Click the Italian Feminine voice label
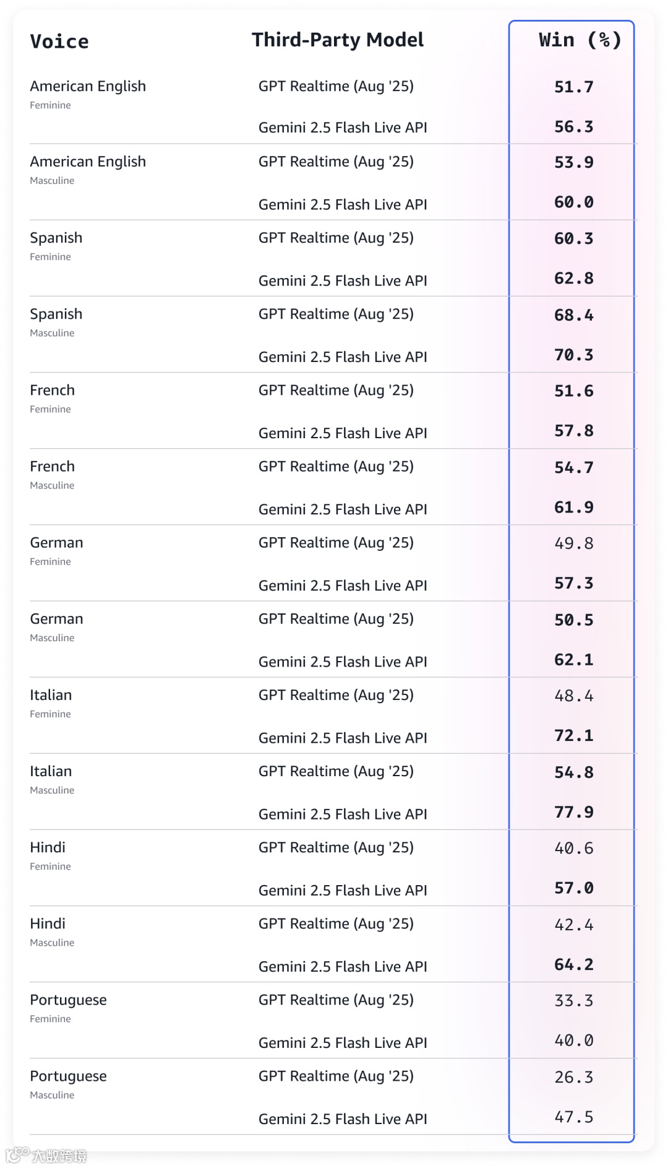Viewport: 668px width, 1168px height. tap(51, 695)
